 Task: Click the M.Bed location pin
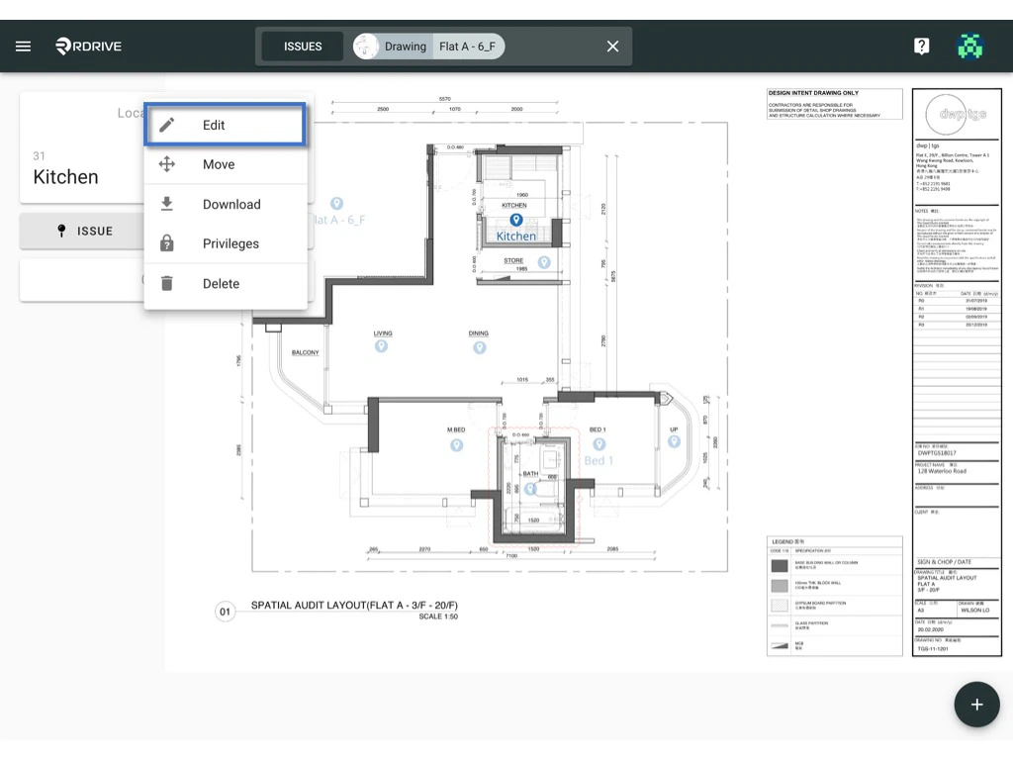click(x=457, y=445)
